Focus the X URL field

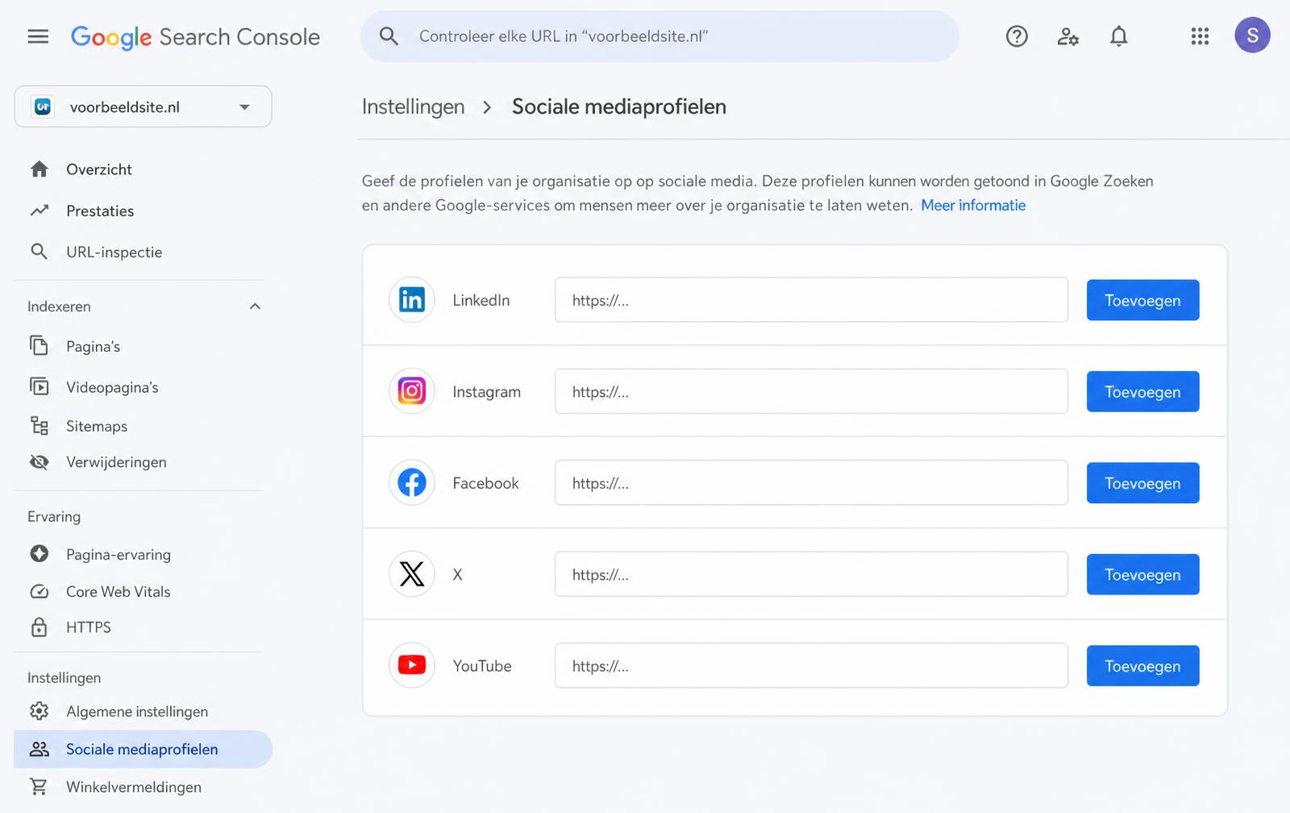tap(811, 574)
